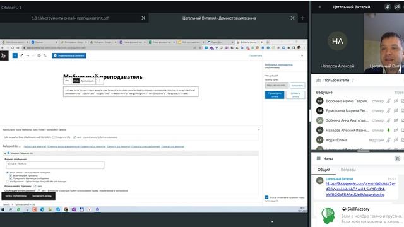Click microphone icon in Воронина Ирина row
This screenshot has width=404, height=227.
pos(388,101)
